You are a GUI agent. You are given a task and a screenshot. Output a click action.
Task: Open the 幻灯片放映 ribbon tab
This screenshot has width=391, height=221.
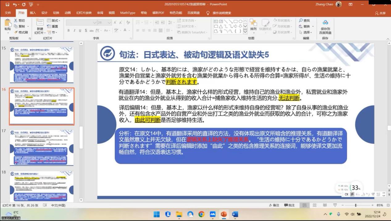pyautogui.click(x=84, y=13)
